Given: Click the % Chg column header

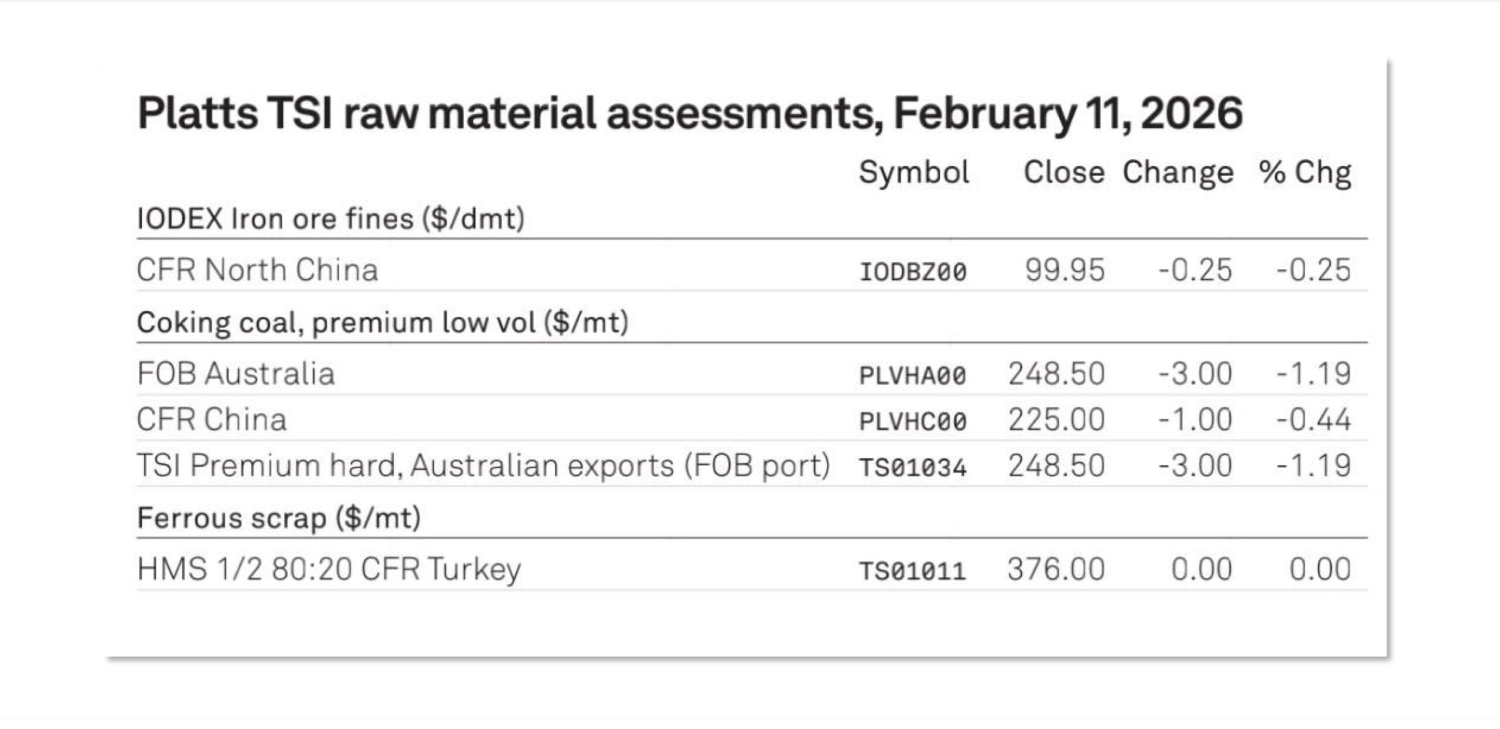Looking at the screenshot, I should (x=1305, y=173).
